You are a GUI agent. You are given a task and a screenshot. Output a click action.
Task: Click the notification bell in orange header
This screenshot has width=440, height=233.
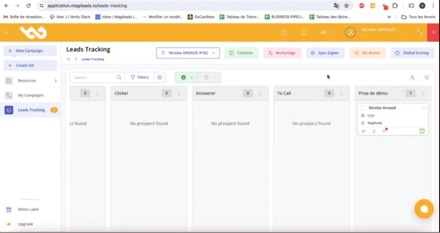[x=304, y=33]
